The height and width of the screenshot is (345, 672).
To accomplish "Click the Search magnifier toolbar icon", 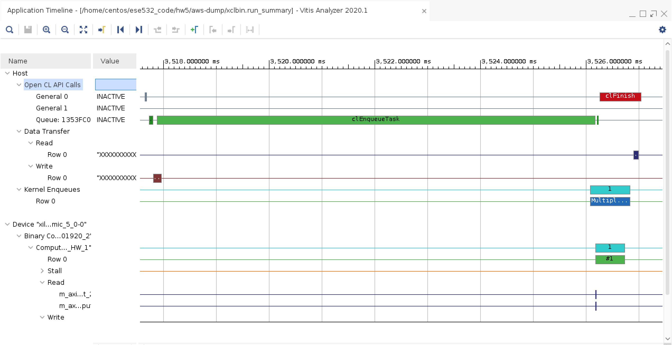I will click(10, 30).
